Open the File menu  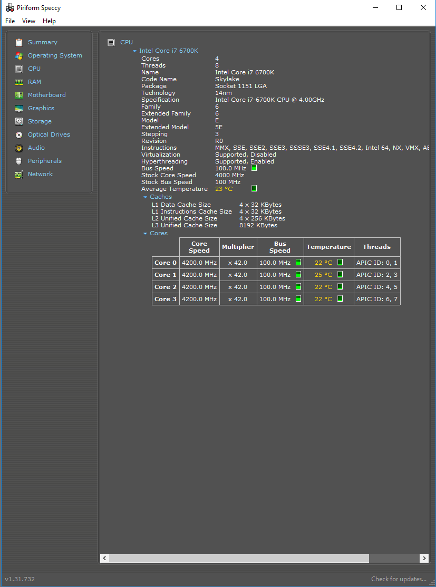tap(10, 21)
